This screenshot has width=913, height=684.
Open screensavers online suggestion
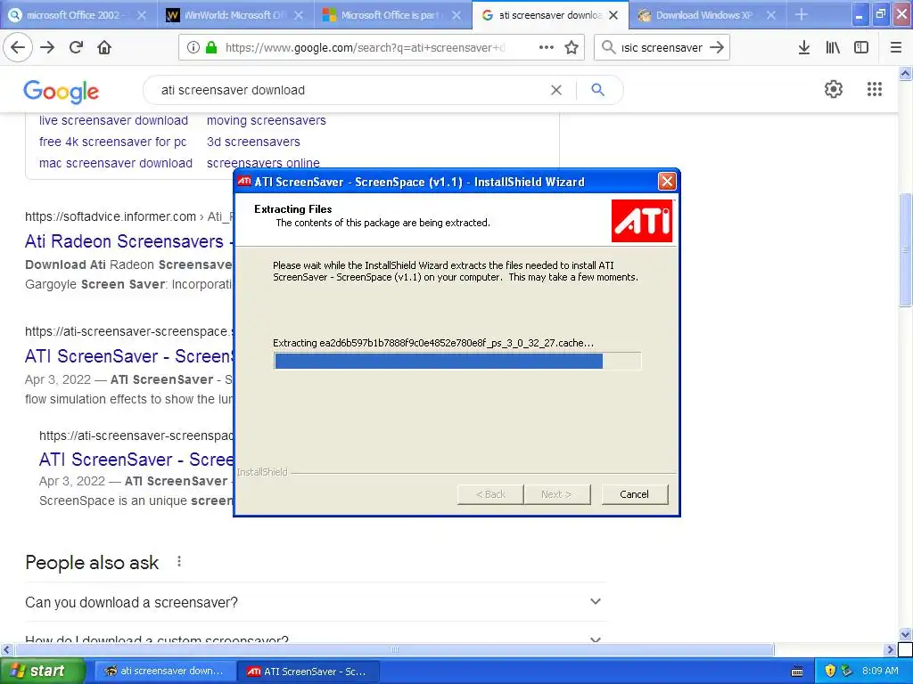tap(263, 163)
